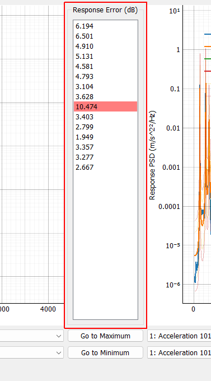Open the Acceleration 101 dropdown beside Go to Minimum

coord(179,352)
